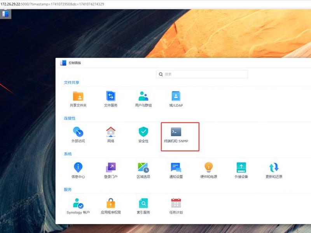Image resolution: width=311 pixels, height=233 pixels.
Task: Open 任务计划 task scheduler calendar icon
Action: (176, 203)
